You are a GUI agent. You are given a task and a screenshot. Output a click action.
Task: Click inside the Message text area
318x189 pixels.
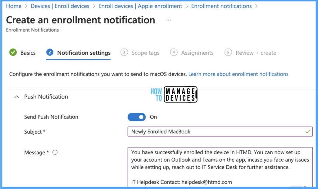point(220,167)
